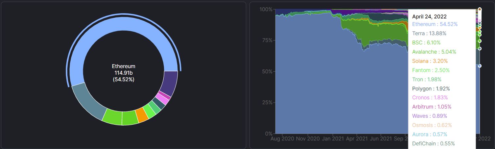495x149 pixels.
Task: Click the Jan 2021 x-axis label
Action: [332, 139]
